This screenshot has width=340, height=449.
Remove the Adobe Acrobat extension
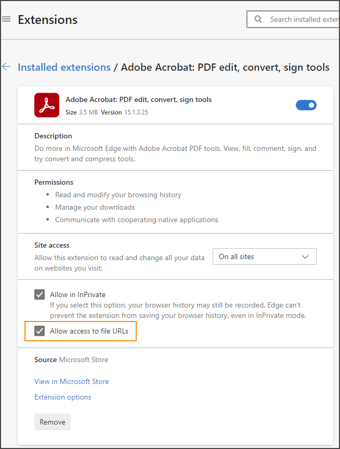(52, 422)
